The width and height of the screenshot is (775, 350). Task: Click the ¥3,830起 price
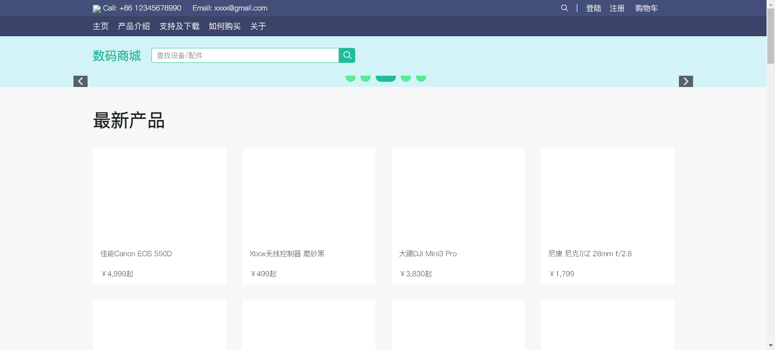[416, 274]
